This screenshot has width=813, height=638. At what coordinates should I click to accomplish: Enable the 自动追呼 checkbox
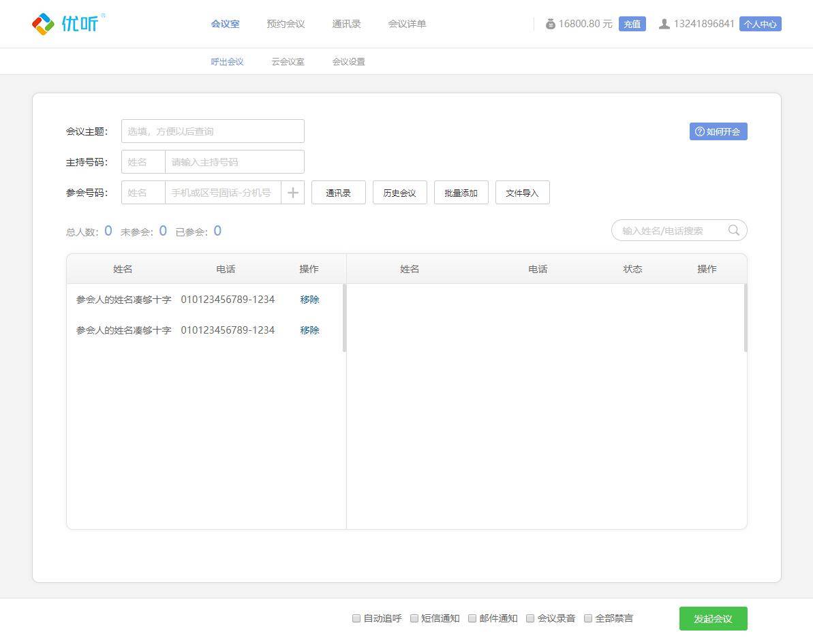coord(356,618)
